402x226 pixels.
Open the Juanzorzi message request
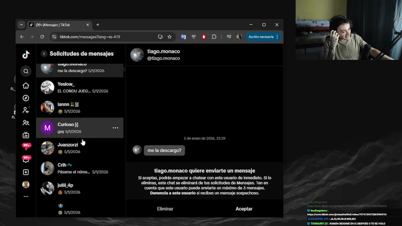click(80, 148)
